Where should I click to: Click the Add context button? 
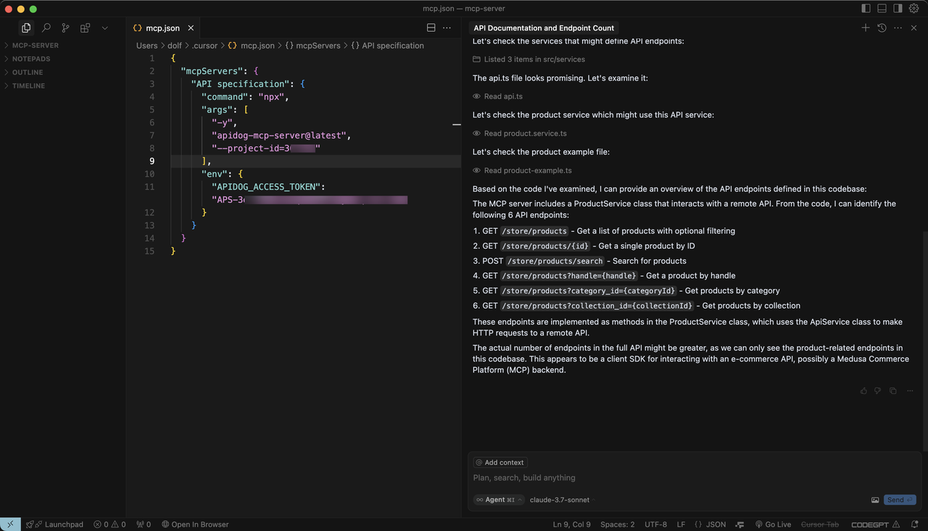pyautogui.click(x=500, y=462)
